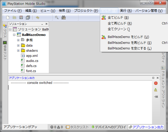Viewport: 168px width, 132px height.
Task: Close the open ビルド (B) menu
Action: (109, 11)
